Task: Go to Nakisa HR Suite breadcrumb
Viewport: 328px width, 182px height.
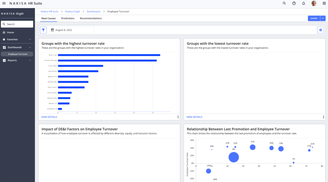Action: (x=50, y=11)
